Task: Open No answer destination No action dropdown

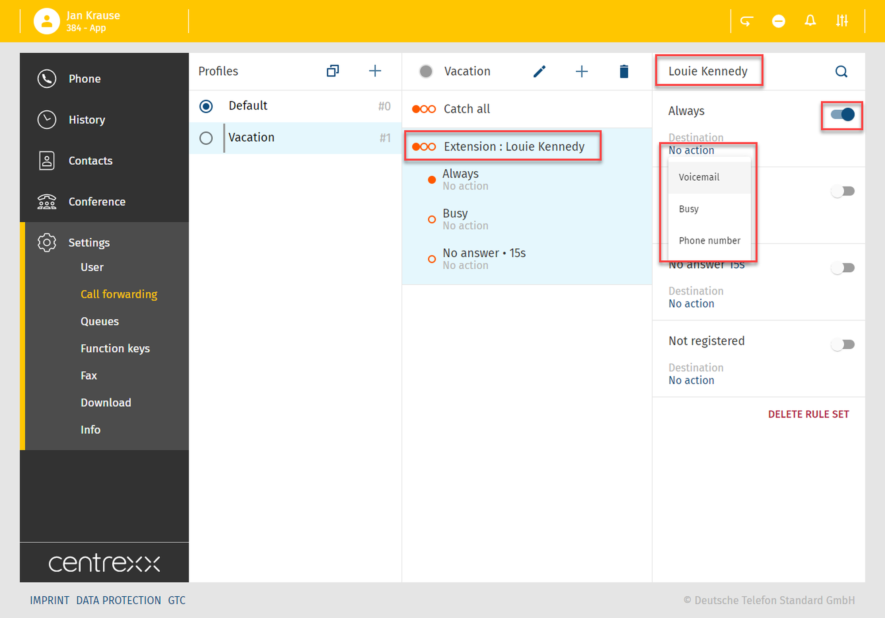Action: pyautogui.click(x=691, y=304)
